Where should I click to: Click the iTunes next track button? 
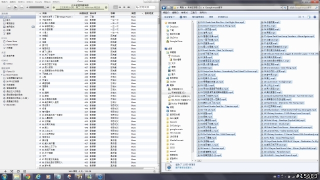(21, 7)
